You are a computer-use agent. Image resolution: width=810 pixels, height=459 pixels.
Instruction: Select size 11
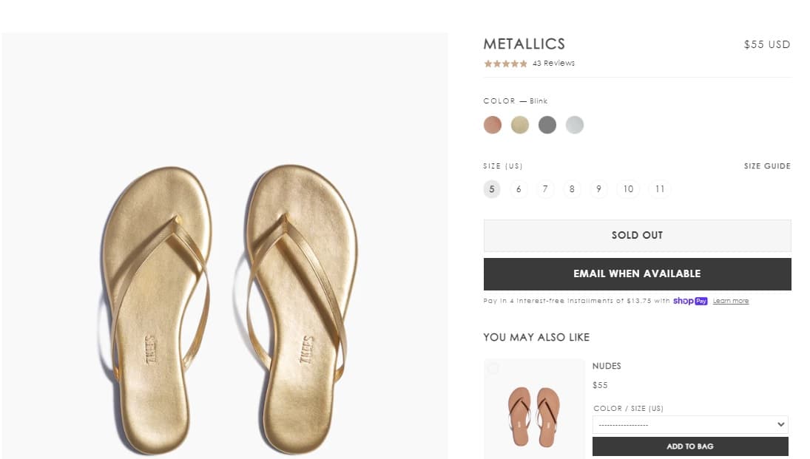point(659,189)
